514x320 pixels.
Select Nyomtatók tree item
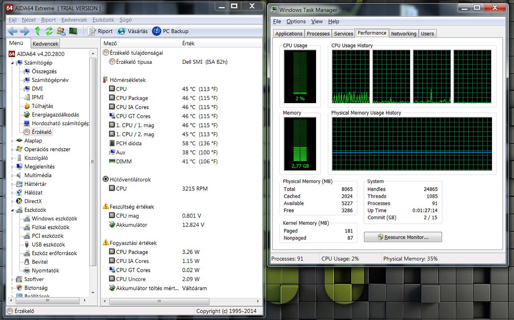(45, 270)
